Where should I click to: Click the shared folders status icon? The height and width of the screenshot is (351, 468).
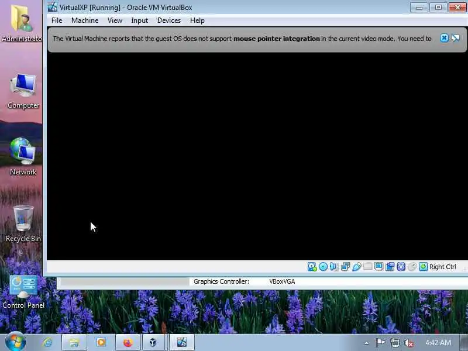(368, 267)
